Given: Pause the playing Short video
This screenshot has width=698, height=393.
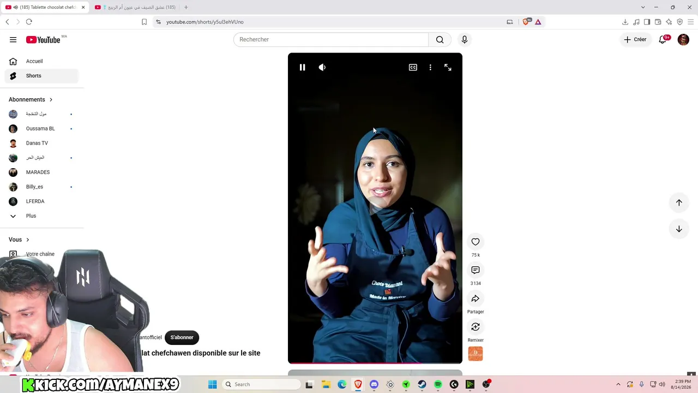Looking at the screenshot, I should pyautogui.click(x=302, y=67).
